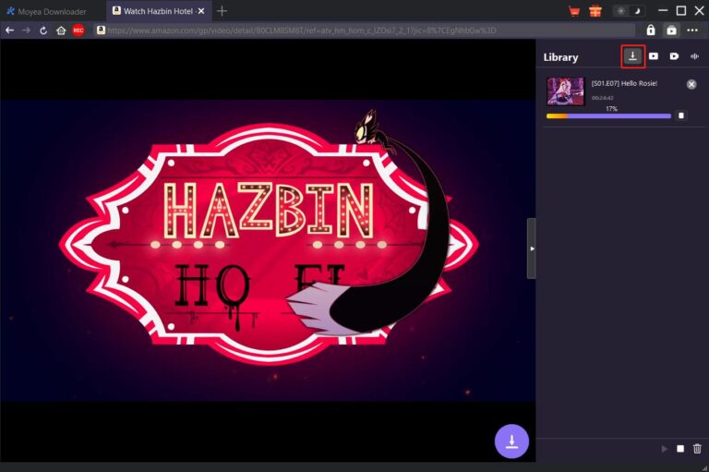Toggle the light/dark theme switch
The width and height of the screenshot is (709, 472).
pyautogui.click(x=627, y=11)
